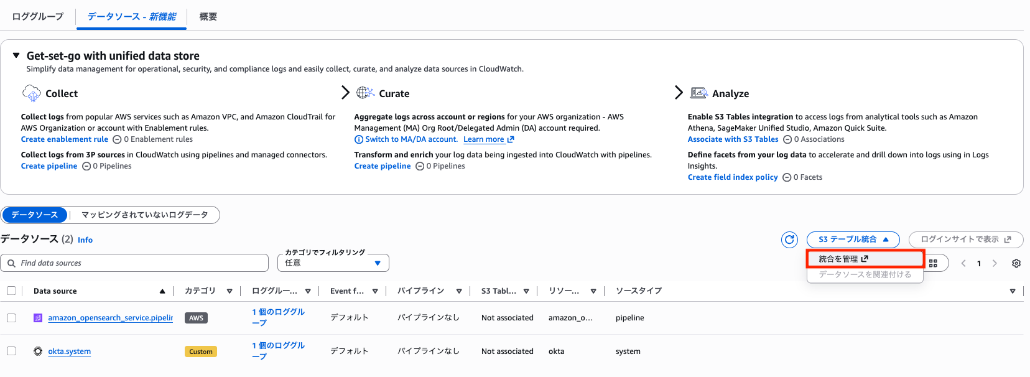Check the amazon_opensearch_service row checkbox

11,318
